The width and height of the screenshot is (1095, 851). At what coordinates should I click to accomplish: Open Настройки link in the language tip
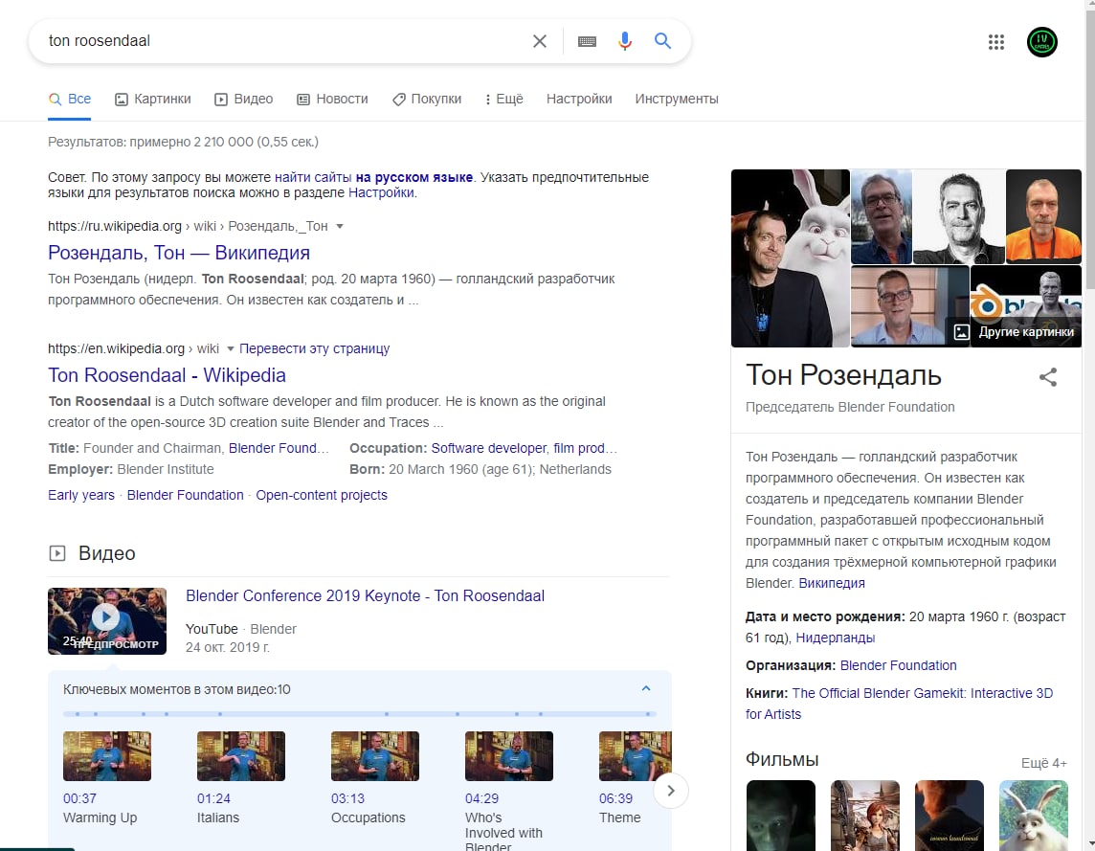click(x=381, y=192)
